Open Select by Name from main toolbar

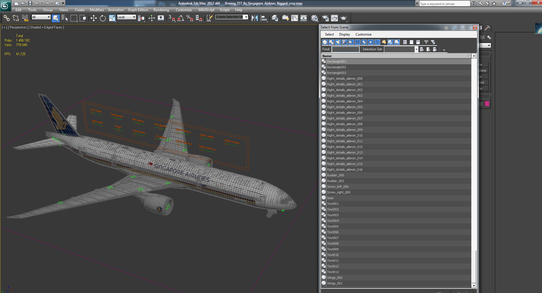click(x=65, y=18)
